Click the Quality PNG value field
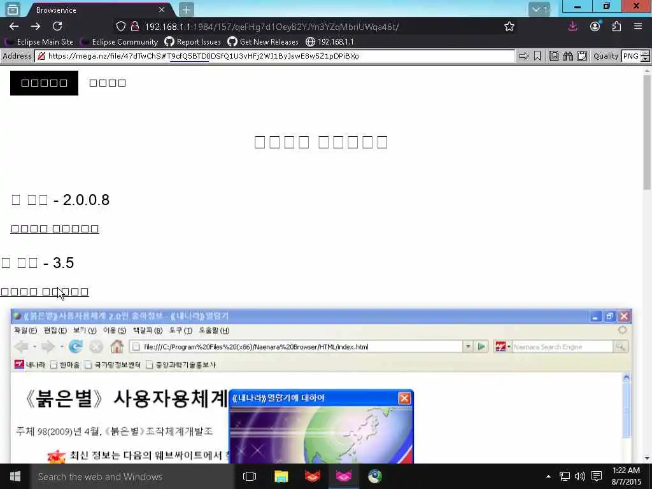 630,56
